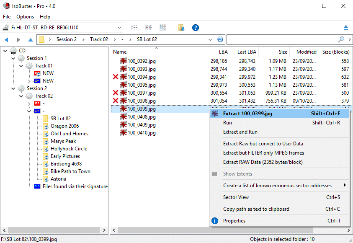The height and width of the screenshot is (243, 353).
Task: Collapse the Track 02 node
Action: pos(21,96)
